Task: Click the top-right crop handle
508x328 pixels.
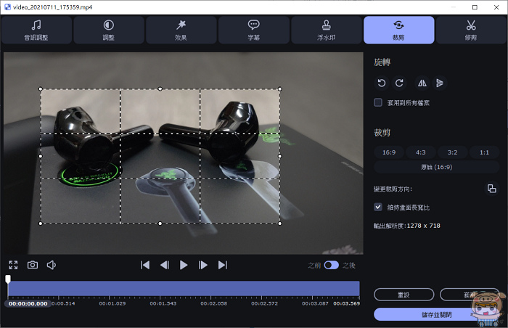Action: [280, 89]
